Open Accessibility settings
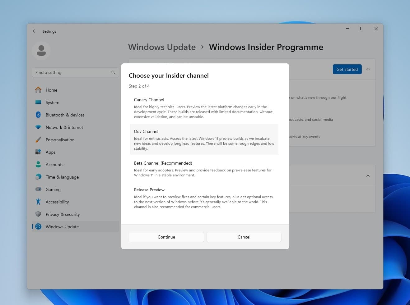This screenshot has width=410, height=305. (76, 202)
